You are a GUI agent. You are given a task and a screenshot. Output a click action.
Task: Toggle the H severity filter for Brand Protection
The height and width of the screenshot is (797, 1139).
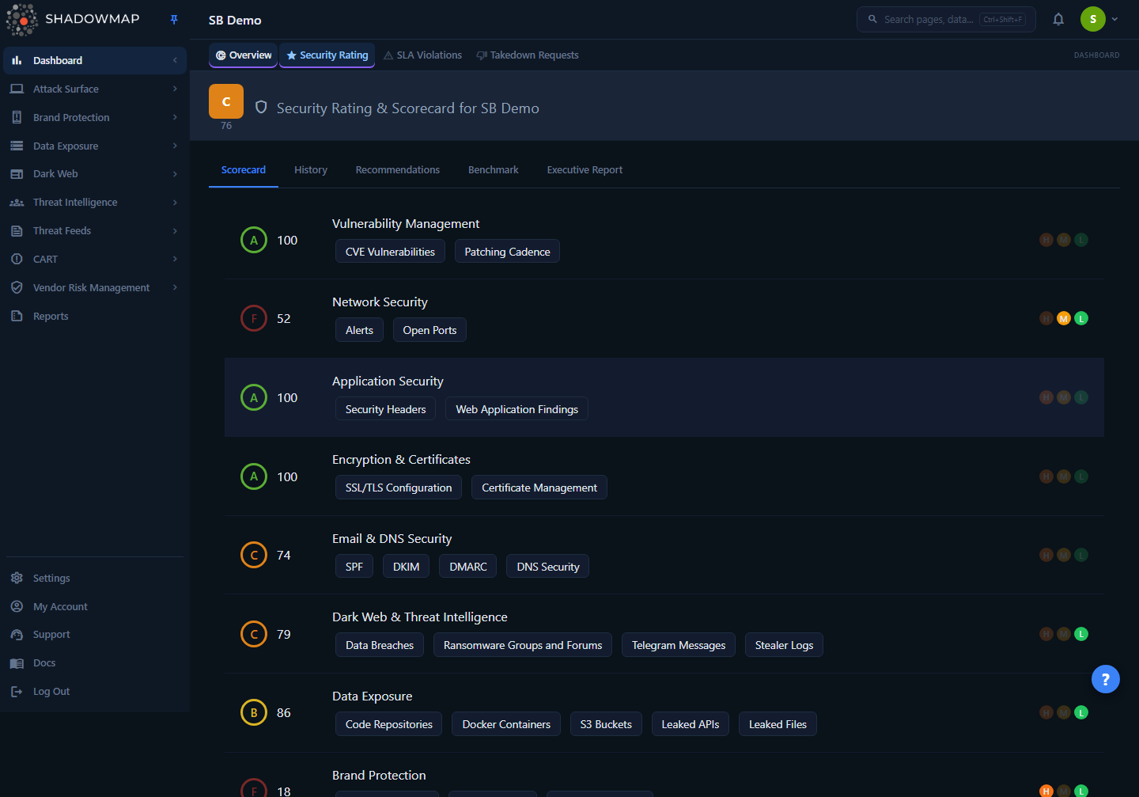(x=1046, y=791)
